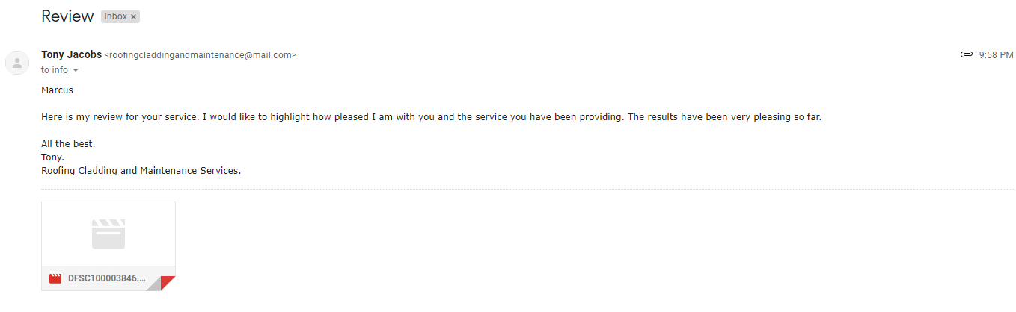This screenshot has width=1016, height=312.
Task: Click the "Marcus" greeting line
Action: pos(57,90)
